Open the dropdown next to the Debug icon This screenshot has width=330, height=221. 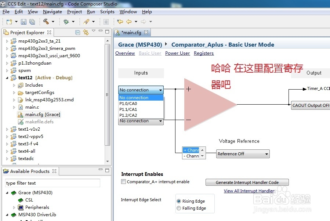(x=73, y=21)
